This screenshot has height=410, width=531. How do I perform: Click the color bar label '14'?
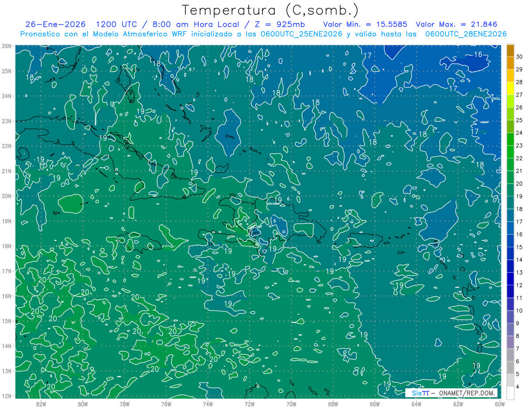click(519, 260)
